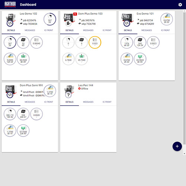Open Dom Plus Demo 103 IC Front tab
186x186 pixels.
pyautogui.click(x=107, y=30)
